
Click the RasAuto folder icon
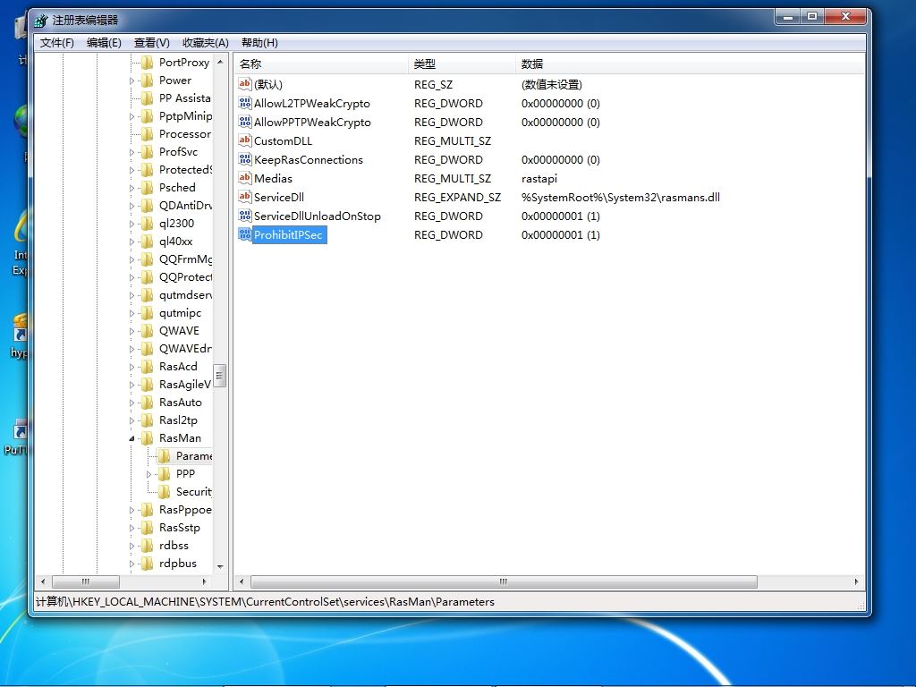(148, 403)
